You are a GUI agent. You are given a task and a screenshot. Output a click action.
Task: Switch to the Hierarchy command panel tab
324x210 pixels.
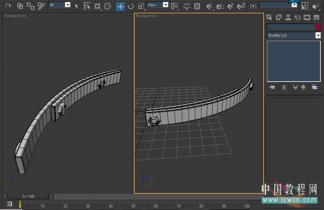(288, 17)
